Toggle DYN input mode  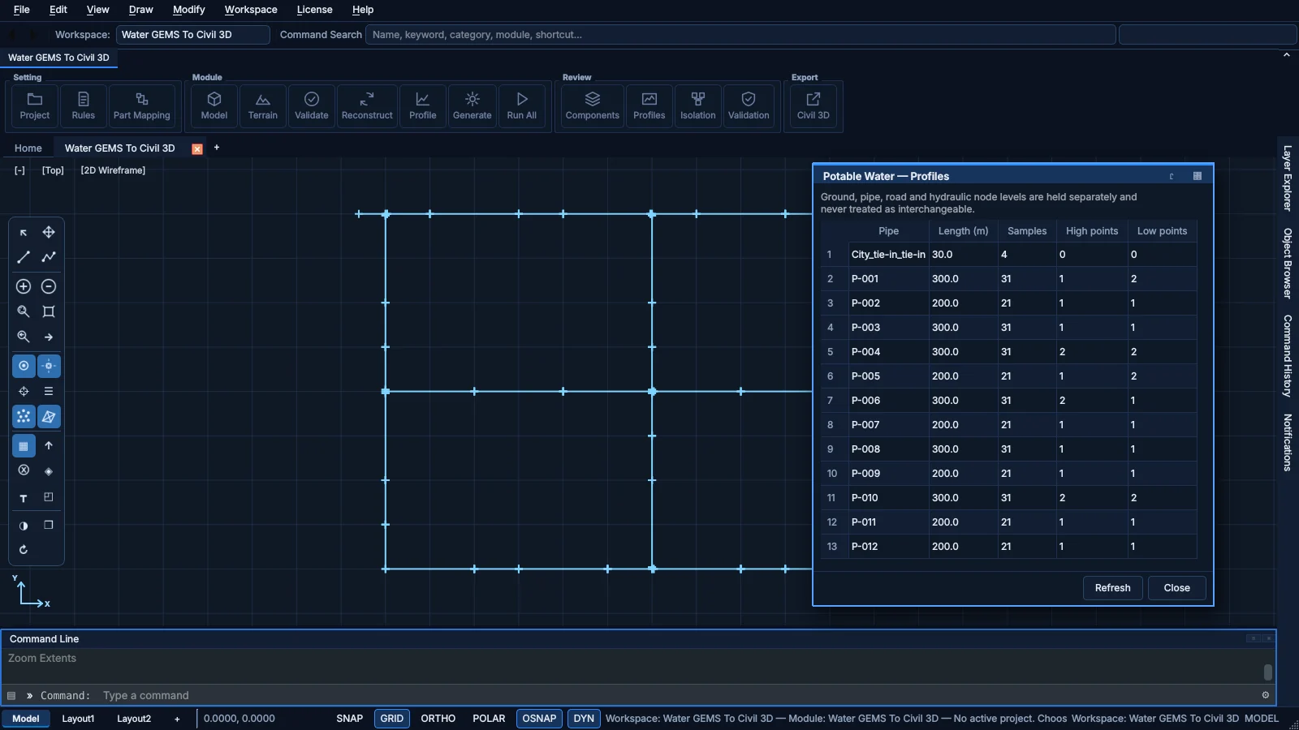point(584,719)
